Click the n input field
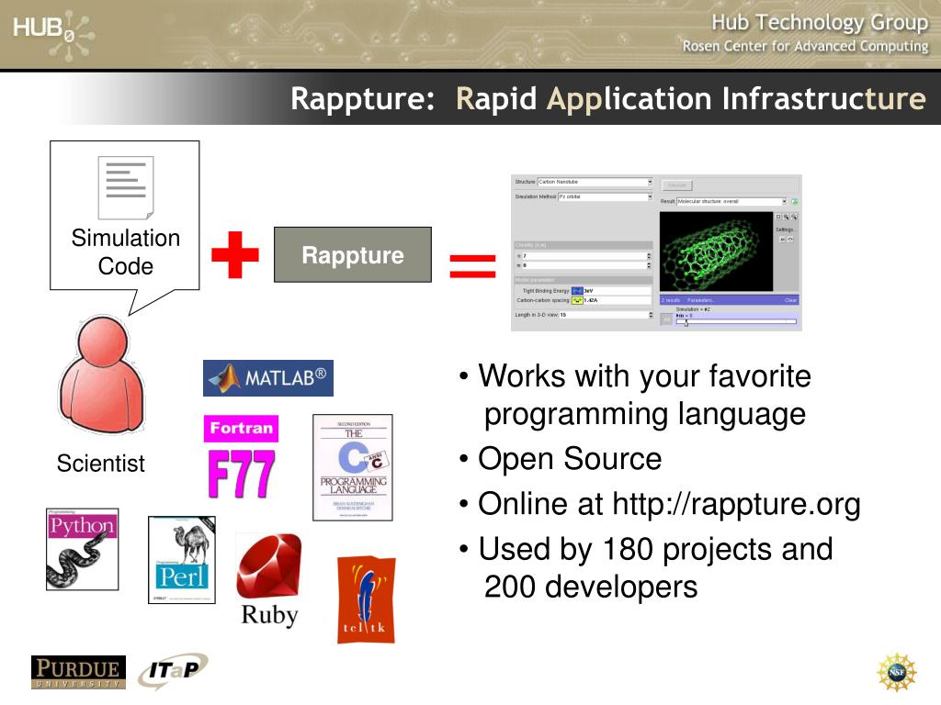Viewport: 941px width, 705px height. coord(584,256)
